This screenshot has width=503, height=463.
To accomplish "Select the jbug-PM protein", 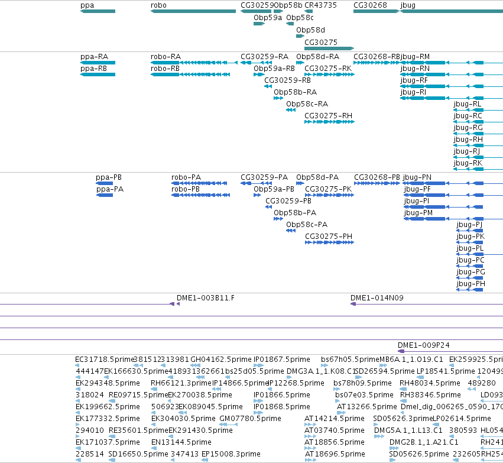I will (453, 219).
